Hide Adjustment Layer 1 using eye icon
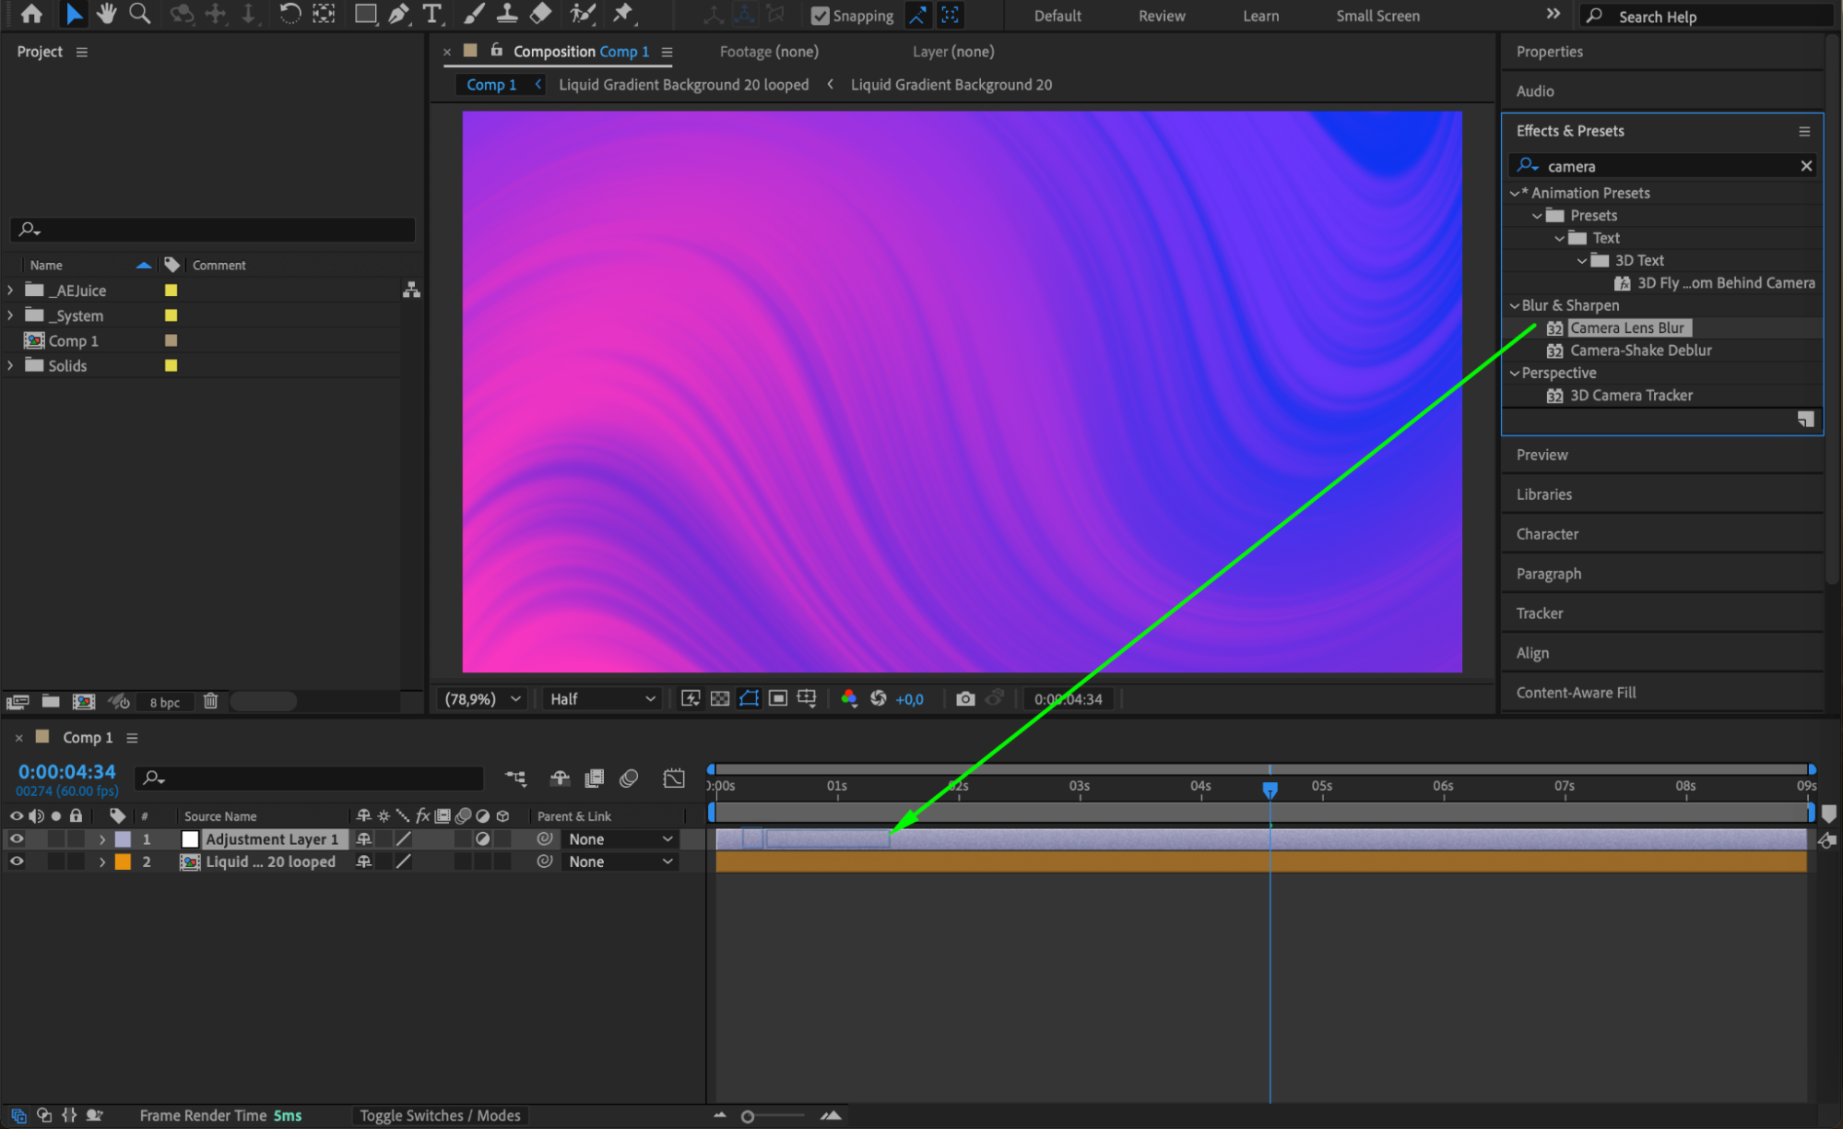This screenshot has width=1843, height=1129. (17, 839)
